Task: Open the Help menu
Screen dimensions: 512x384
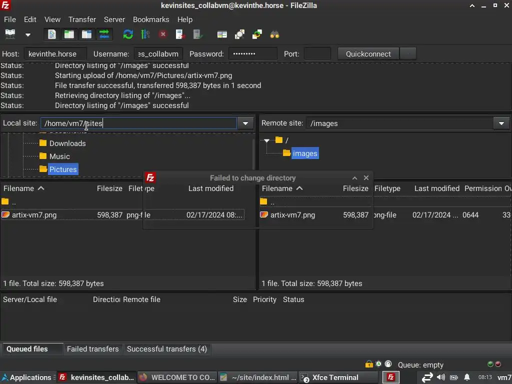Action: click(185, 19)
